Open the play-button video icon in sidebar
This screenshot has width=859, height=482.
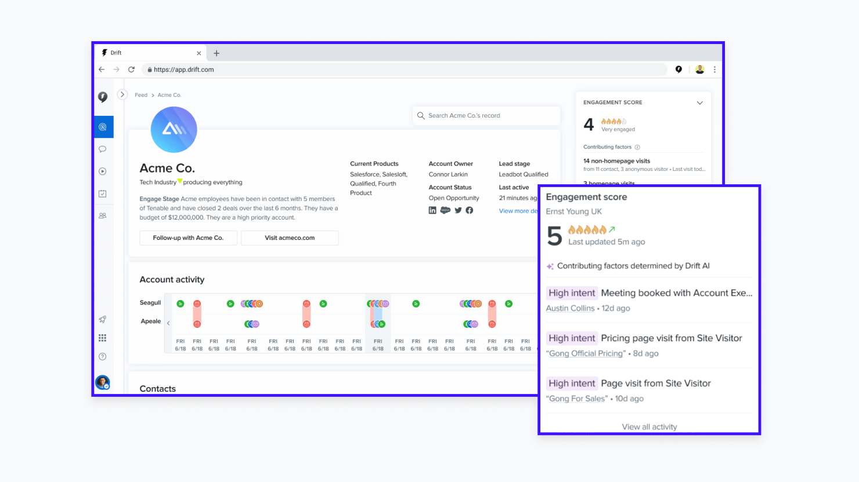tap(103, 171)
